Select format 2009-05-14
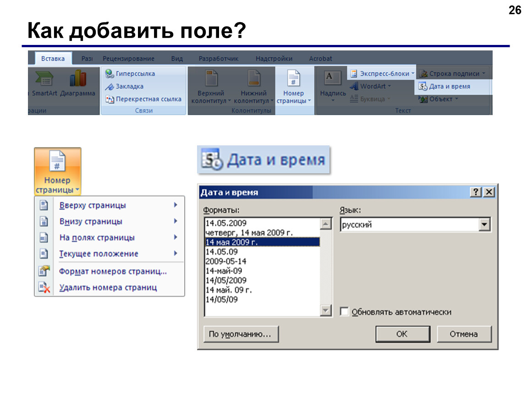The width and height of the screenshot is (527, 396). (x=262, y=261)
